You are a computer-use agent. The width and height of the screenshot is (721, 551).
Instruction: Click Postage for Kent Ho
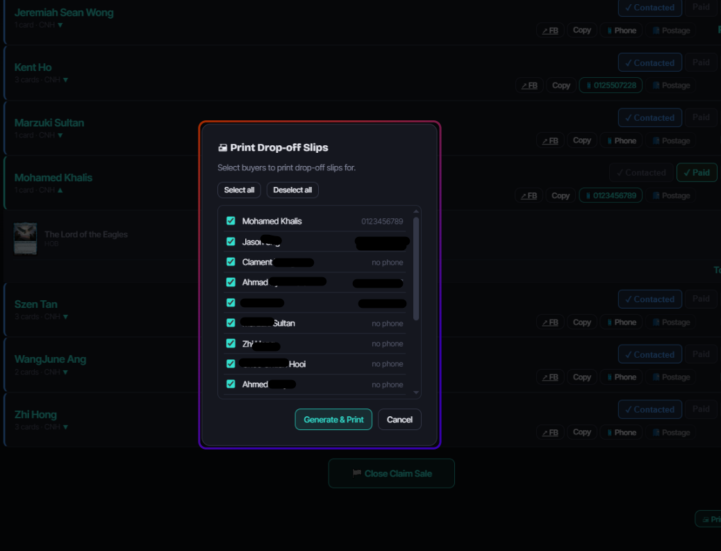pyautogui.click(x=671, y=85)
